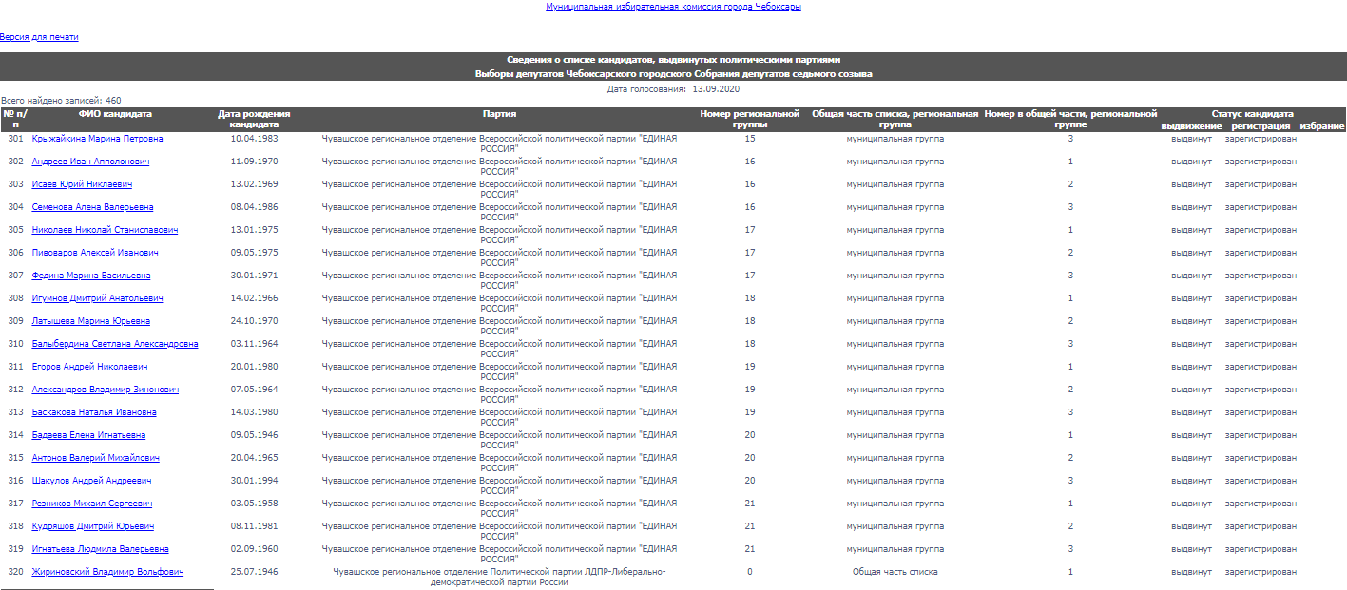Open the Муниципальная избирательная комиссия города Чебоксары link
This screenshot has height=590, width=1347.
tap(673, 7)
